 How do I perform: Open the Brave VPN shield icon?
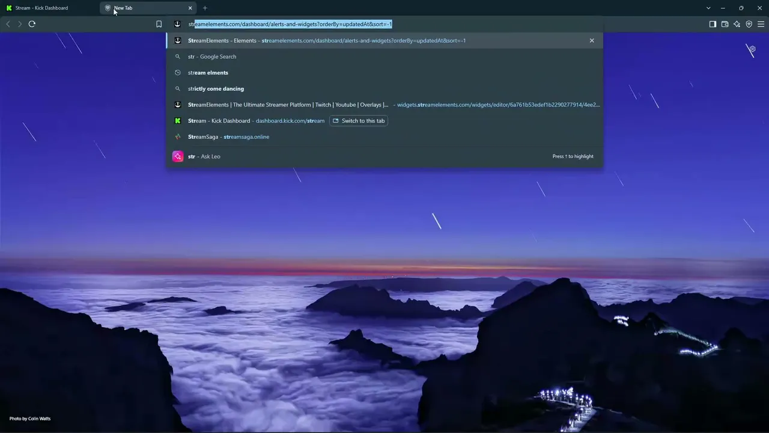749,24
